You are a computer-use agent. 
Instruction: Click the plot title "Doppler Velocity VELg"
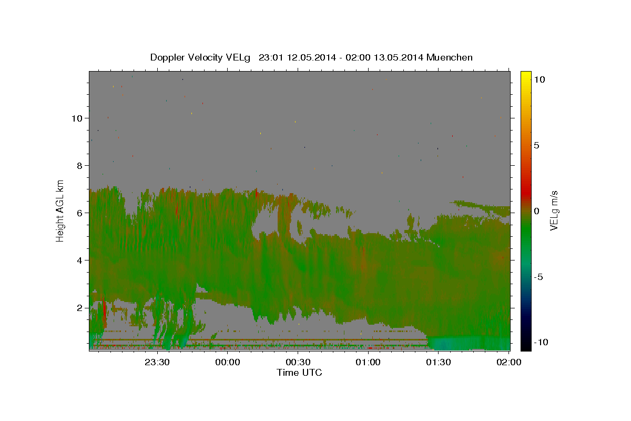coord(200,57)
